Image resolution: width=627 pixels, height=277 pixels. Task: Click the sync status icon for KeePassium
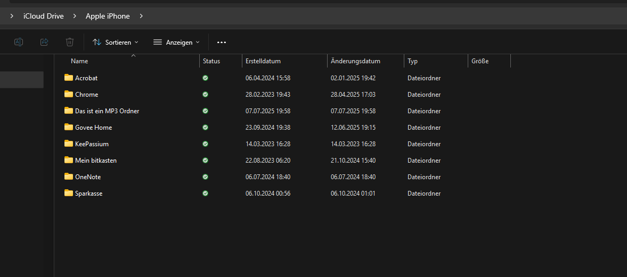click(206, 144)
